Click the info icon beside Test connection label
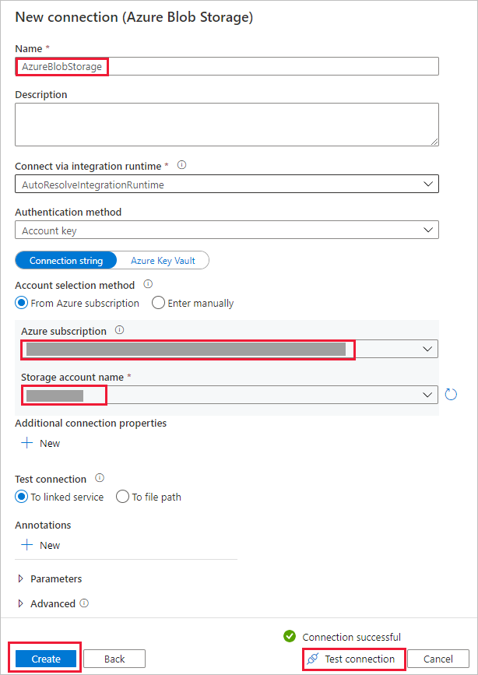478x675 pixels. point(100,478)
